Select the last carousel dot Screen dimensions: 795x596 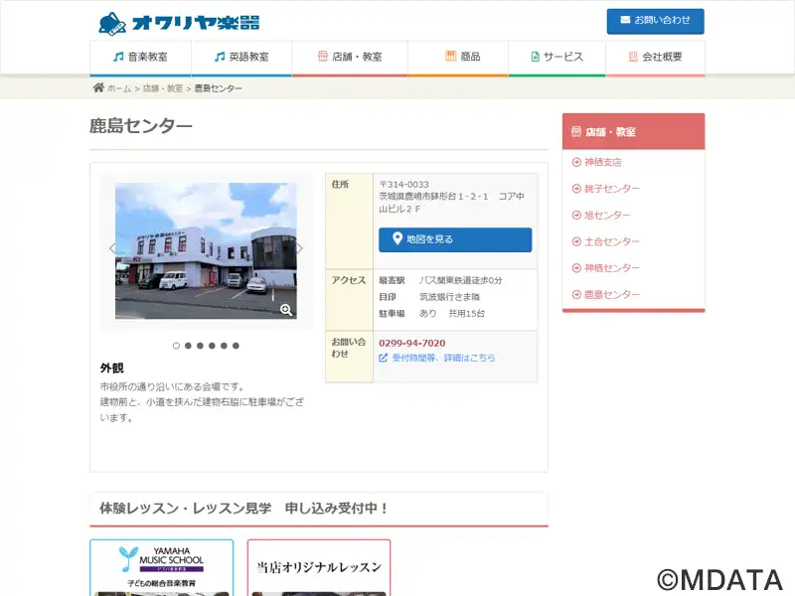pyautogui.click(x=236, y=346)
